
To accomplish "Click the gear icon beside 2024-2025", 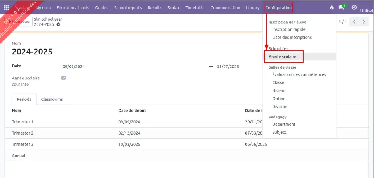I will pos(58,24).
